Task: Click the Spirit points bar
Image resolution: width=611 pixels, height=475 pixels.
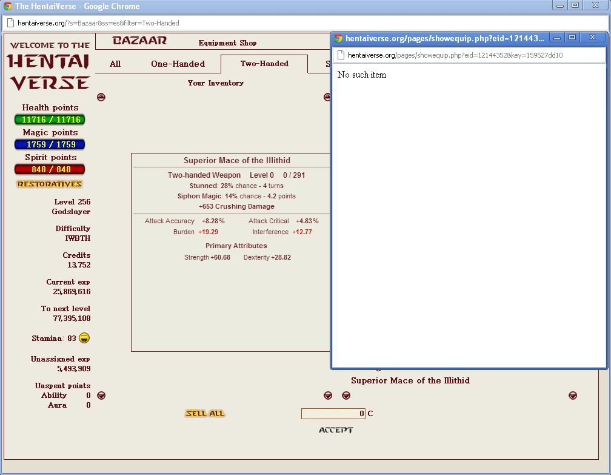Action: coord(50,170)
